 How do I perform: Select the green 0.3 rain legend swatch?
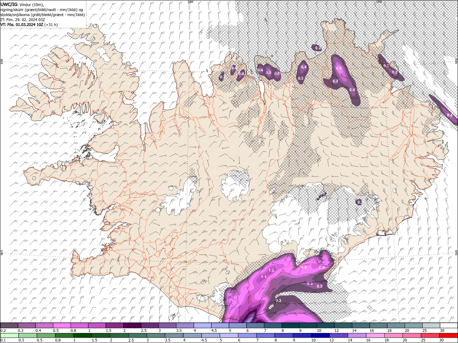[28, 335]
